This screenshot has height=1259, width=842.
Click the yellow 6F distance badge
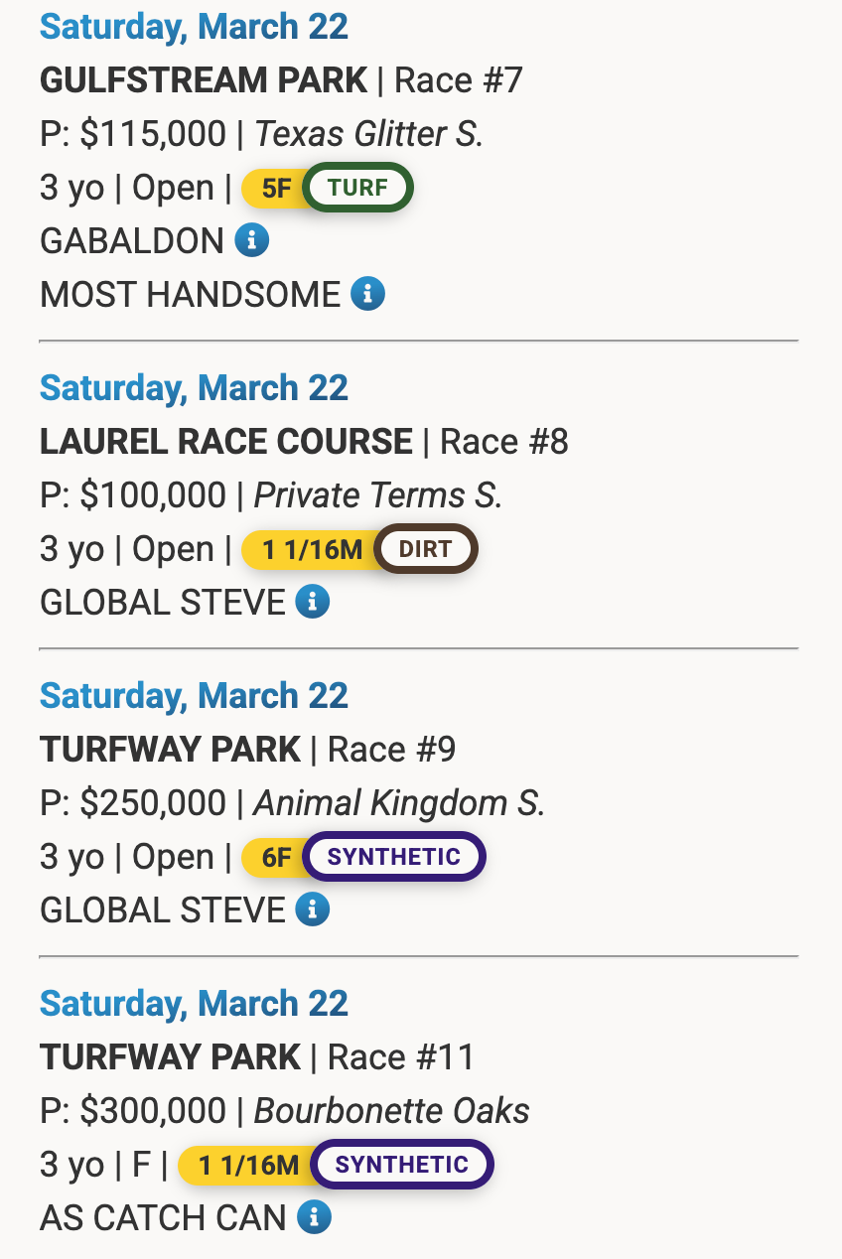274,857
